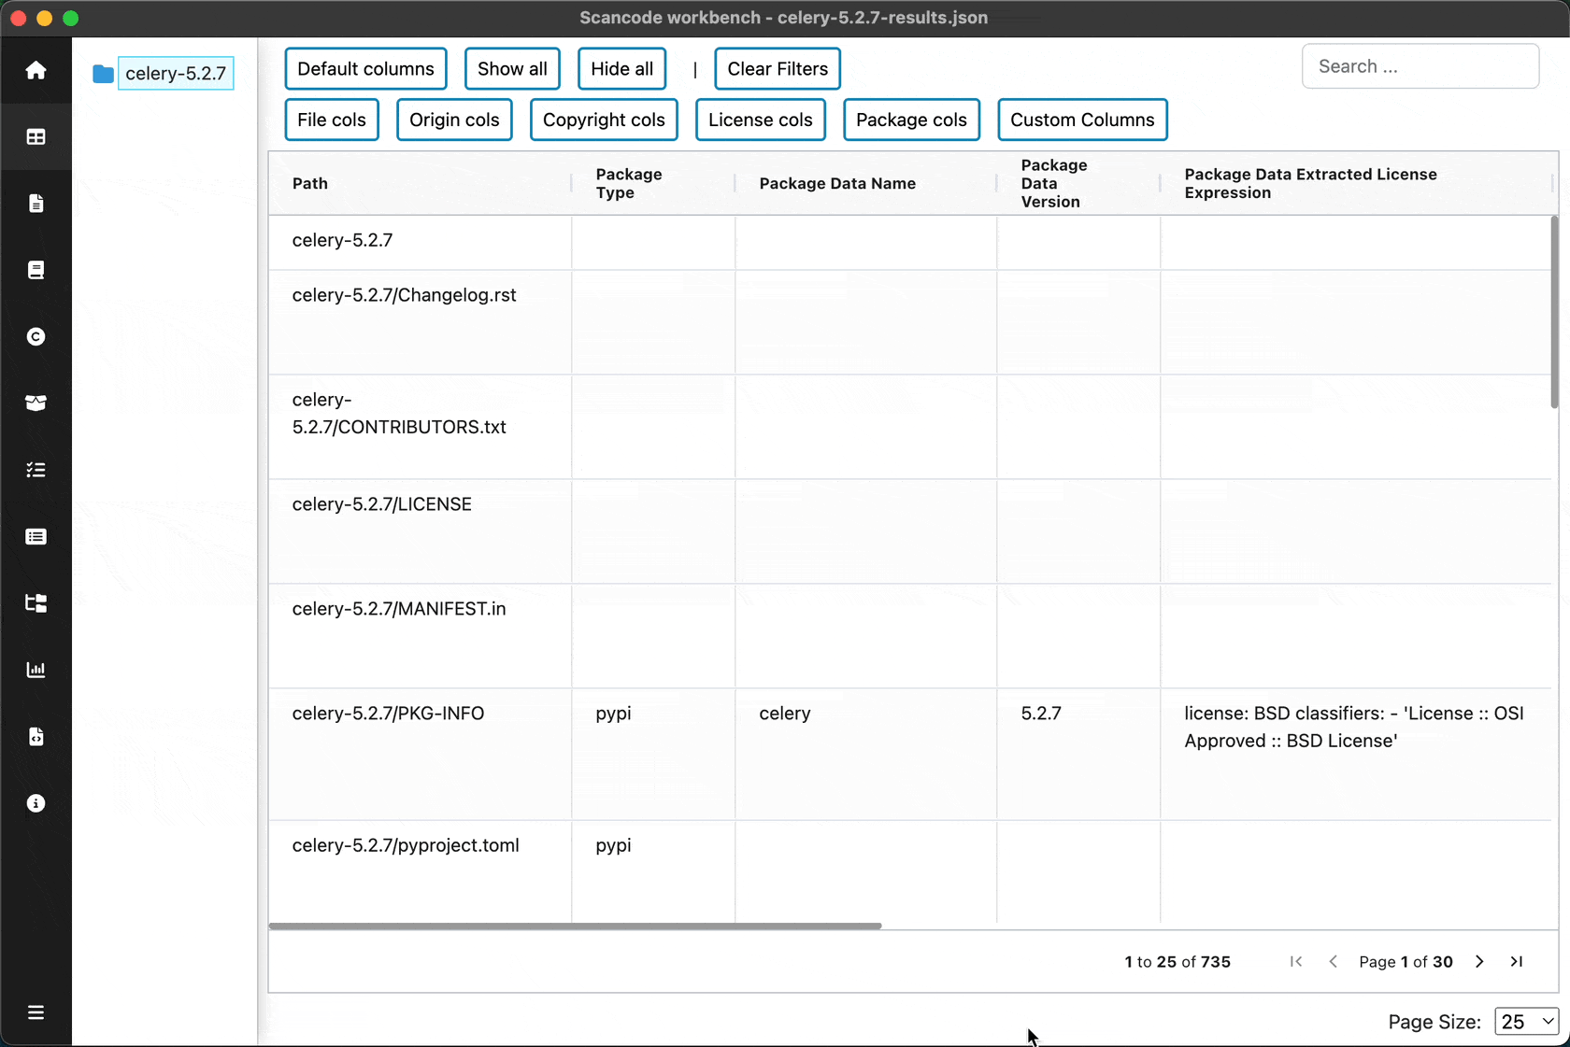The height and width of the screenshot is (1047, 1570).
Task: Show the License cols column group
Action: (761, 120)
